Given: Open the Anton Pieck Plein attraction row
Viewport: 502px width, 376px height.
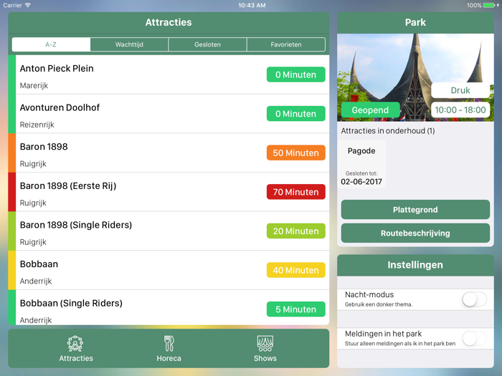Looking at the screenshot, I should [x=169, y=74].
